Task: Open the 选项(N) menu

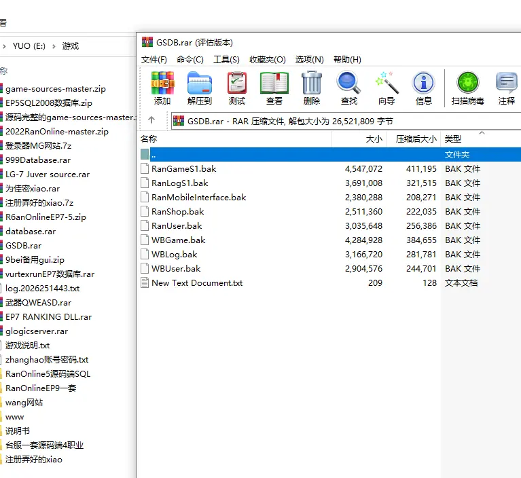Action: pos(309,60)
